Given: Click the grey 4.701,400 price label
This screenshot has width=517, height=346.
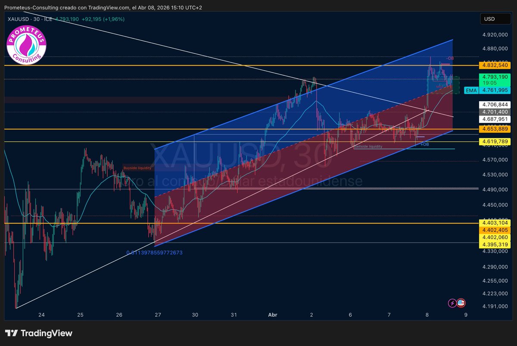Looking at the screenshot, I should [495, 112].
